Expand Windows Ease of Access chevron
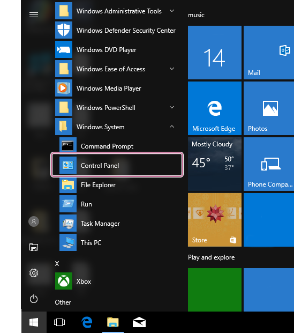 click(x=172, y=69)
